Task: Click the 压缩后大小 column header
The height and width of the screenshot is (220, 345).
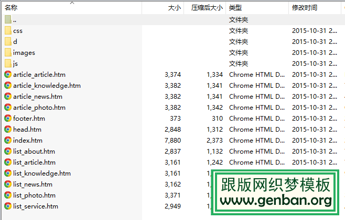Action: point(207,8)
